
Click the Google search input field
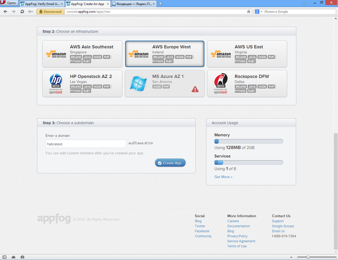pyautogui.click(x=299, y=12)
